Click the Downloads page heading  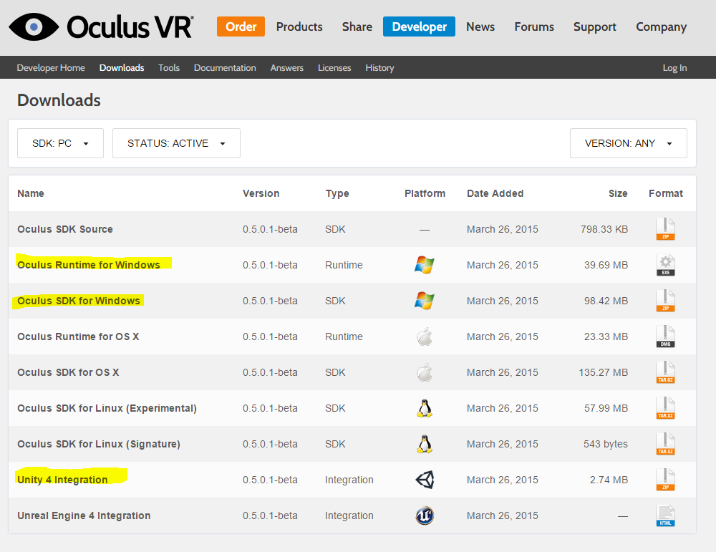(x=59, y=100)
